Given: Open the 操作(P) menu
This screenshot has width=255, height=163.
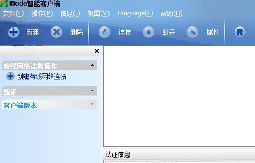Looking at the screenshot, I should point(42,13).
